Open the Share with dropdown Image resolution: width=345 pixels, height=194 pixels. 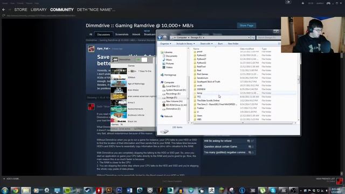click(x=206, y=44)
